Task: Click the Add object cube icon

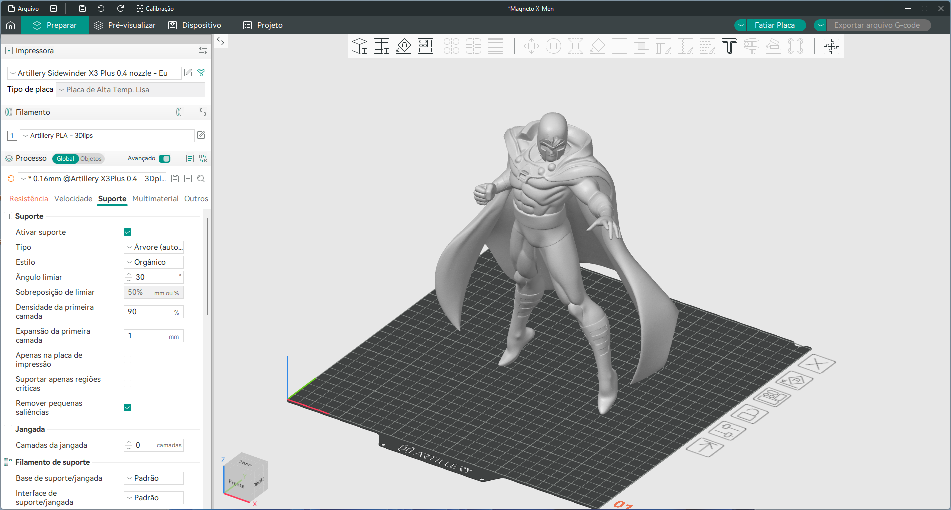Action: tap(359, 46)
